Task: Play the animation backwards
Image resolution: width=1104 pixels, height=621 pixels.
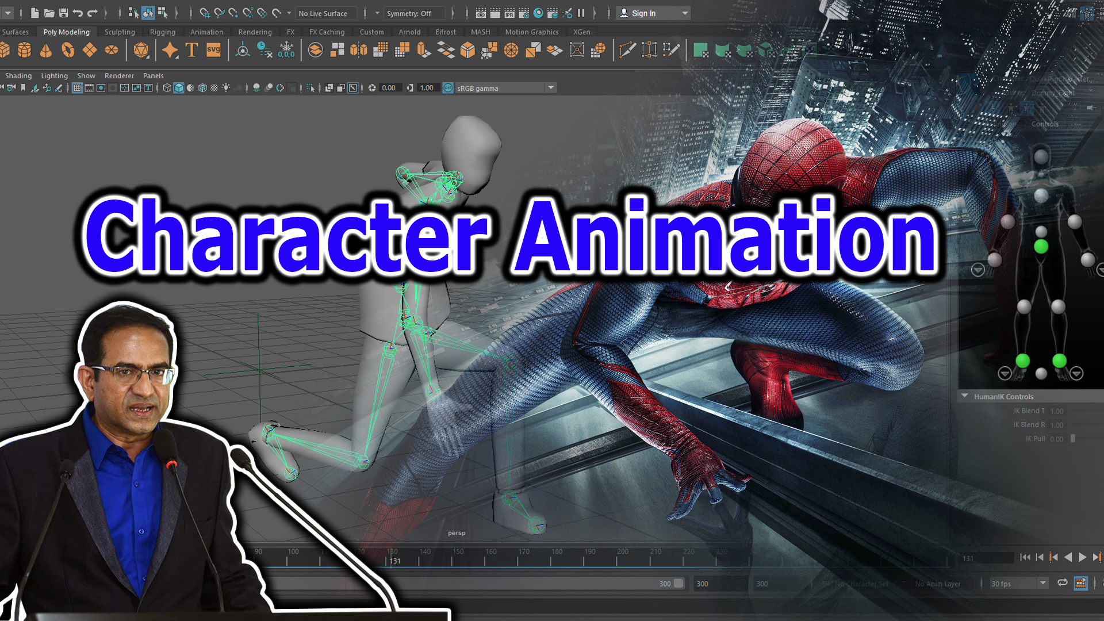Action: (x=1068, y=557)
